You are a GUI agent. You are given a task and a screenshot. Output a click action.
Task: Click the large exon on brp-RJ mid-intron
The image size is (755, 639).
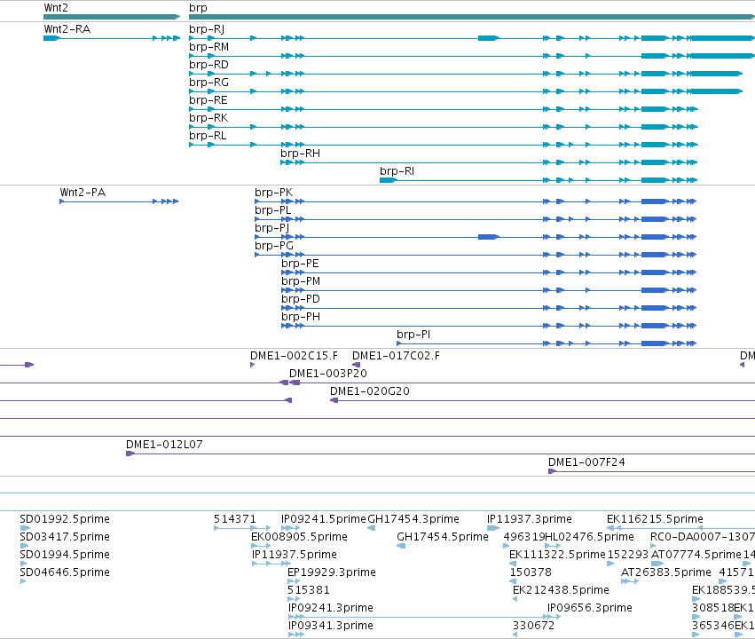(488, 38)
